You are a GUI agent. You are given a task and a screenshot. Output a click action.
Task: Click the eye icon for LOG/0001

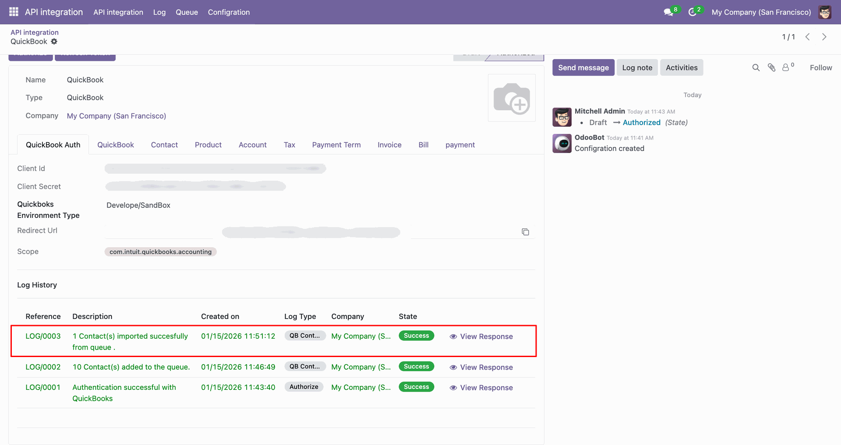point(453,388)
